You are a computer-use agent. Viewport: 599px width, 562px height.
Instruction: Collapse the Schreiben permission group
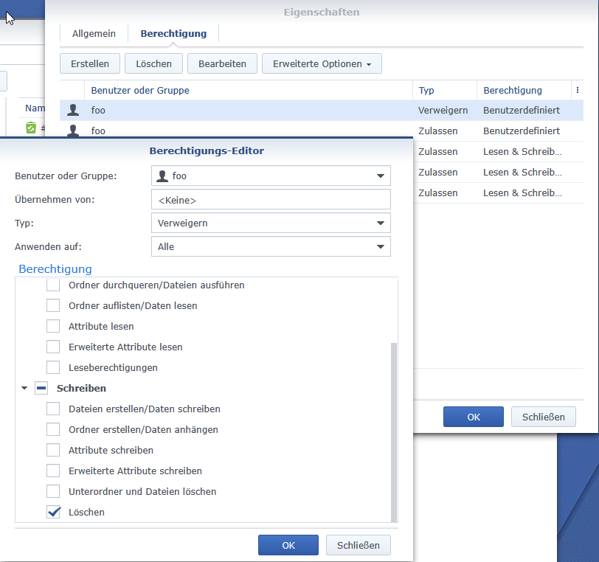pyautogui.click(x=24, y=388)
